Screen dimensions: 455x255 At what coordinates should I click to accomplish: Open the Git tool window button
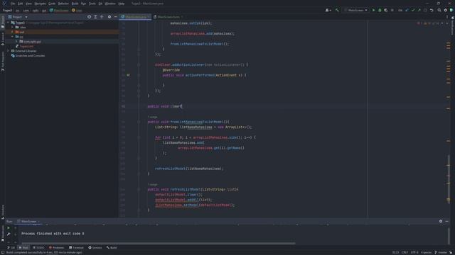[11, 247]
